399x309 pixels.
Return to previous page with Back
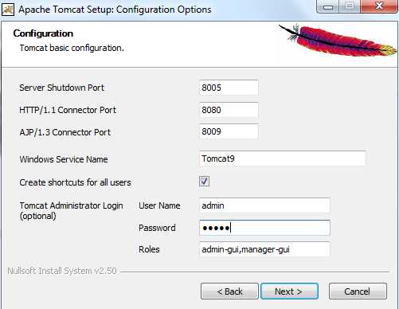pos(229,291)
